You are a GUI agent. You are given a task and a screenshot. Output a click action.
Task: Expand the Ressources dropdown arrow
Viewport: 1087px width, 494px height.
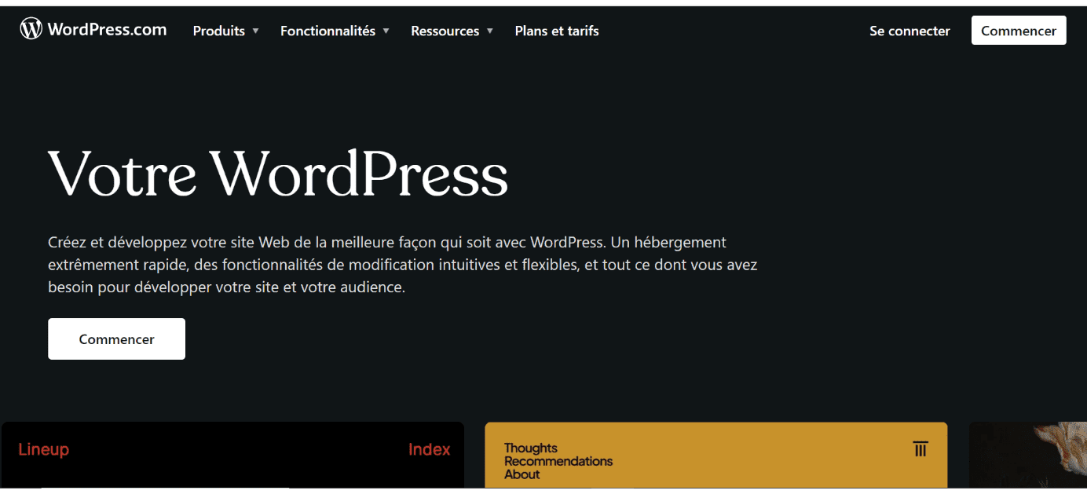tap(490, 31)
